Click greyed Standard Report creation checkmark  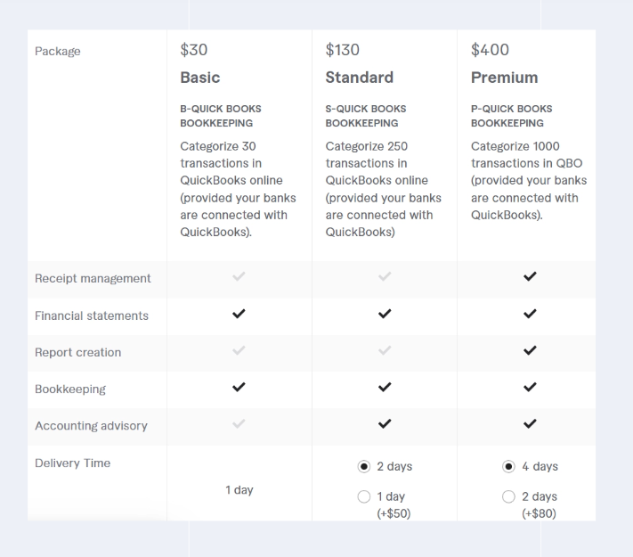(385, 351)
